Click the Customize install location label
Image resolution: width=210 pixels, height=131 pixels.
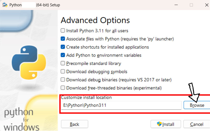point(86,97)
